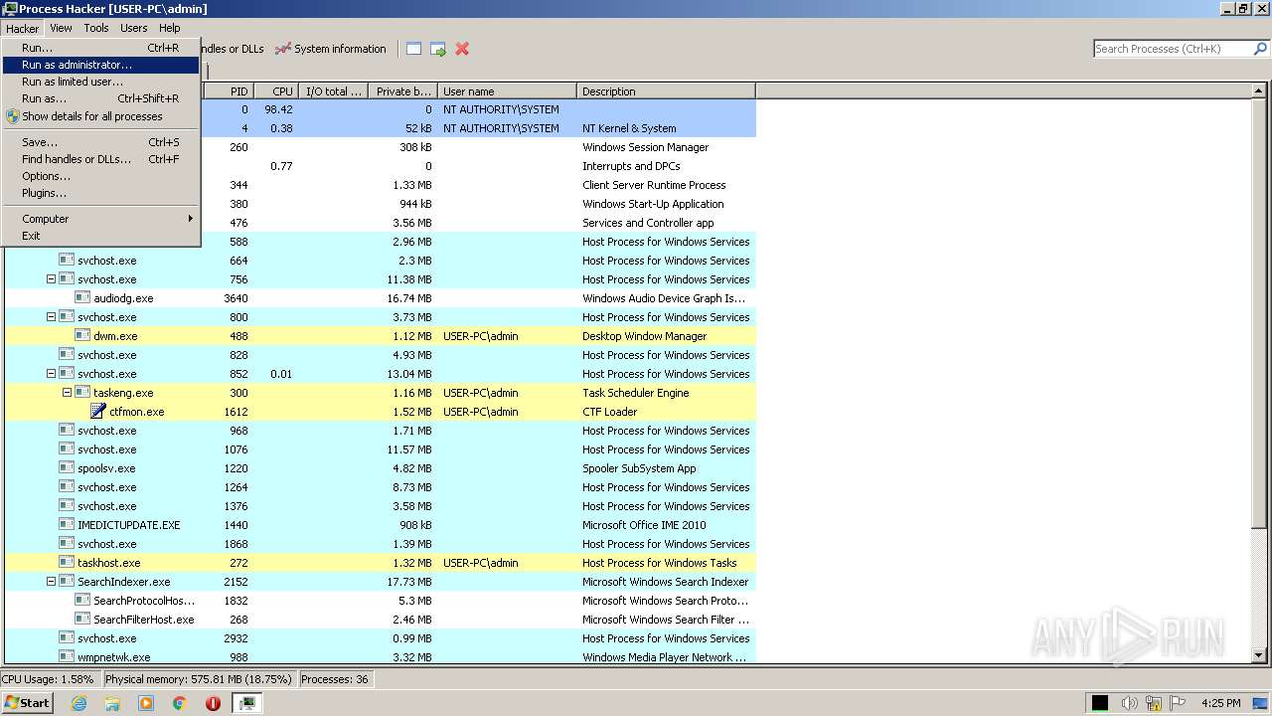The image size is (1272, 716).
Task: Click the search magnifier icon
Action: (1260, 49)
